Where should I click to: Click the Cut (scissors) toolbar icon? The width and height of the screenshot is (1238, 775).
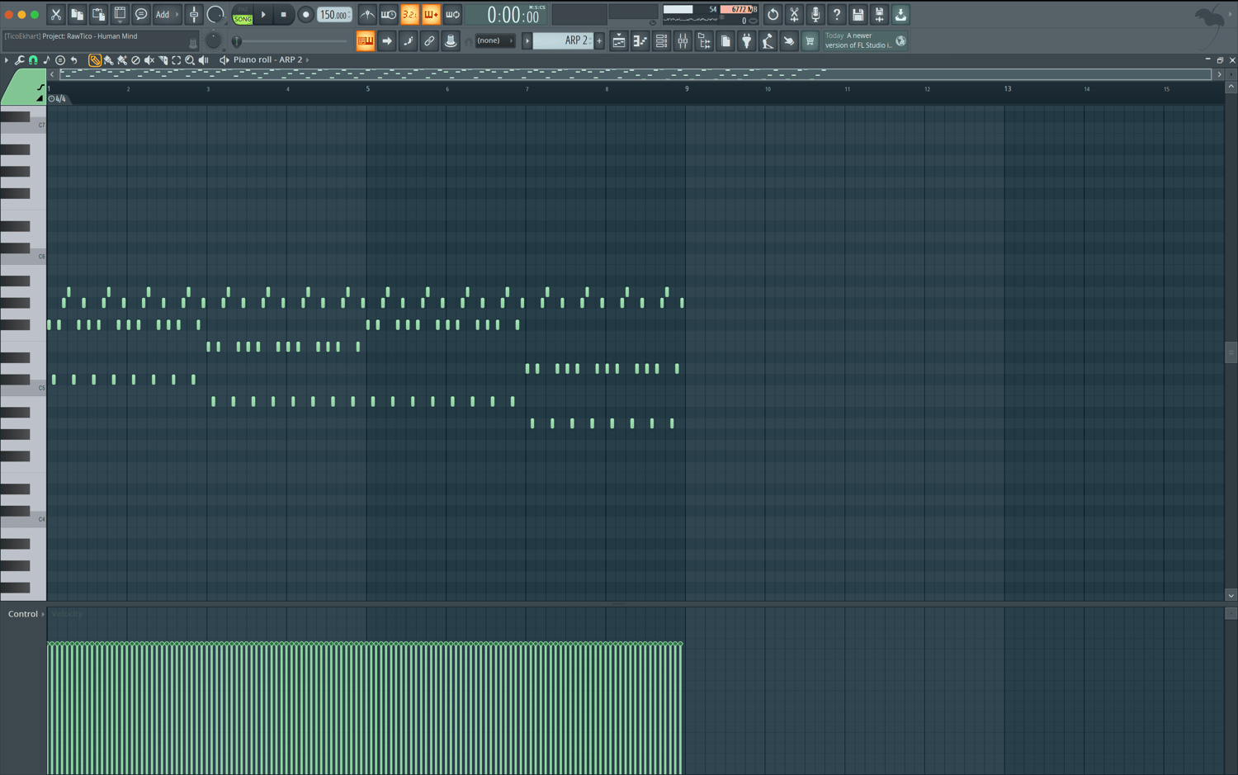click(x=56, y=15)
